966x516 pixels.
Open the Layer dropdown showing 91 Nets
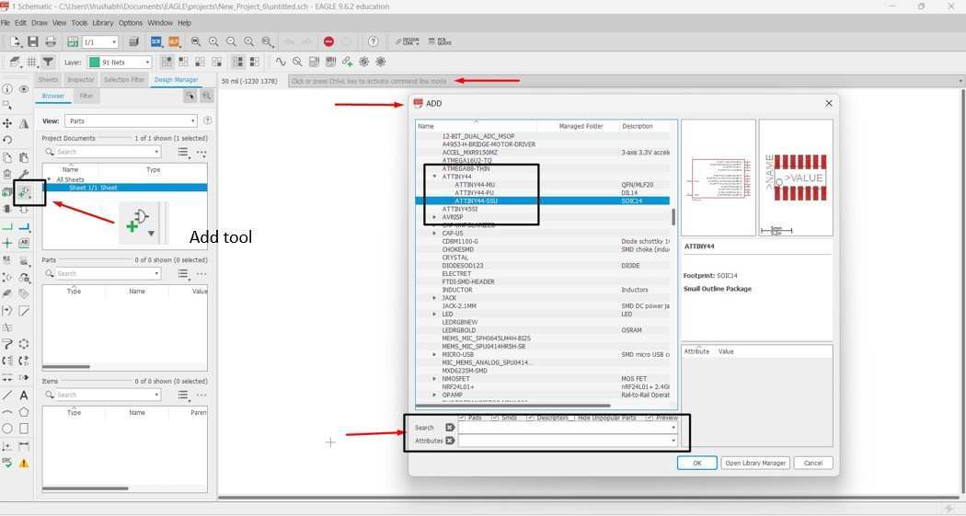click(120, 63)
